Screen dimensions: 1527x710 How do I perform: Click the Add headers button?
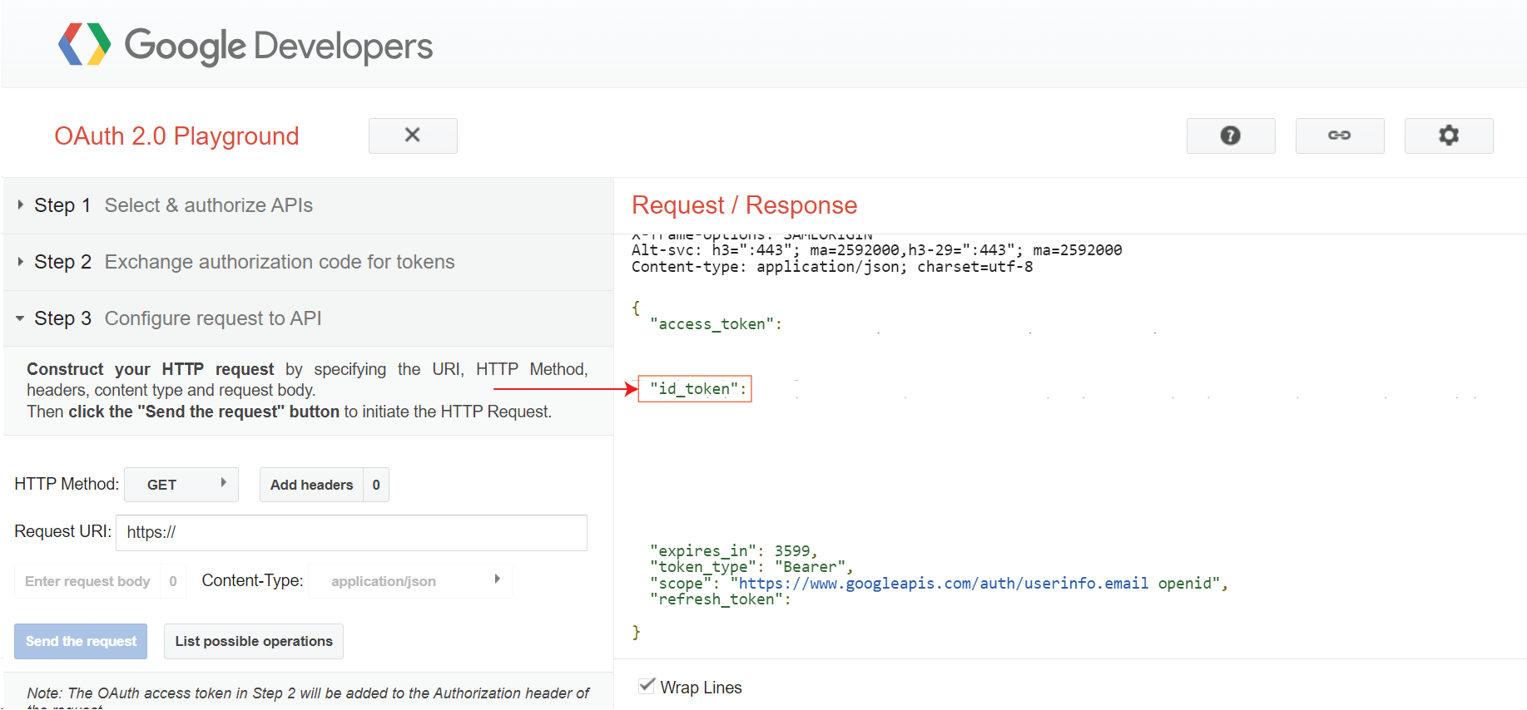click(x=311, y=485)
